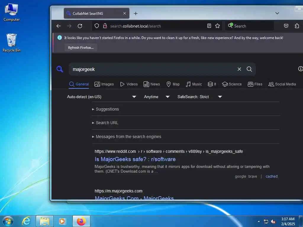Screen dimensions: 303x227
Task: Click the grayed forward arrow button
Action: pos(69,26)
